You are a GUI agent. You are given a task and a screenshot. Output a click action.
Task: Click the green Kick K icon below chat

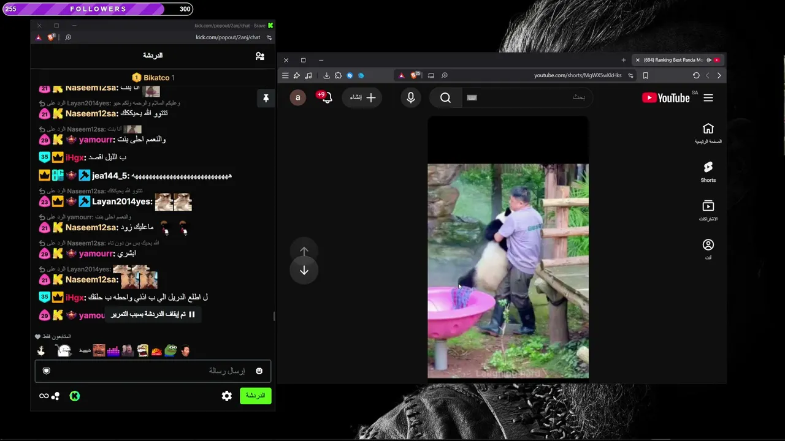pyautogui.click(x=75, y=396)
